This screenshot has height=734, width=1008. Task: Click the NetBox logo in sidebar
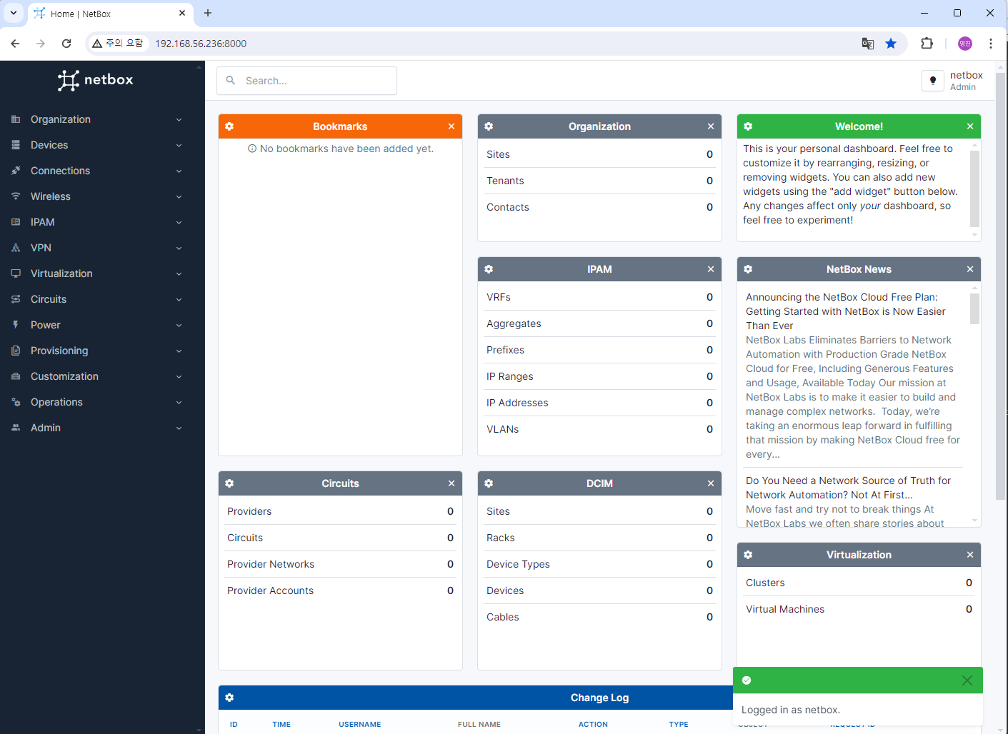click(x=96, y=80)
